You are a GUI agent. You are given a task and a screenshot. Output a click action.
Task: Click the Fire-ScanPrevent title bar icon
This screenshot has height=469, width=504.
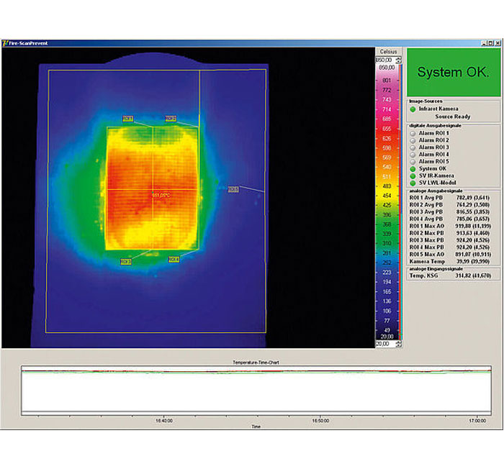tap(5, 44)
